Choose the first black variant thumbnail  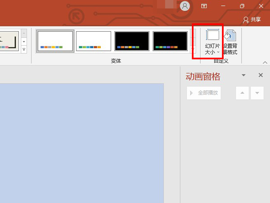[132, 41]
